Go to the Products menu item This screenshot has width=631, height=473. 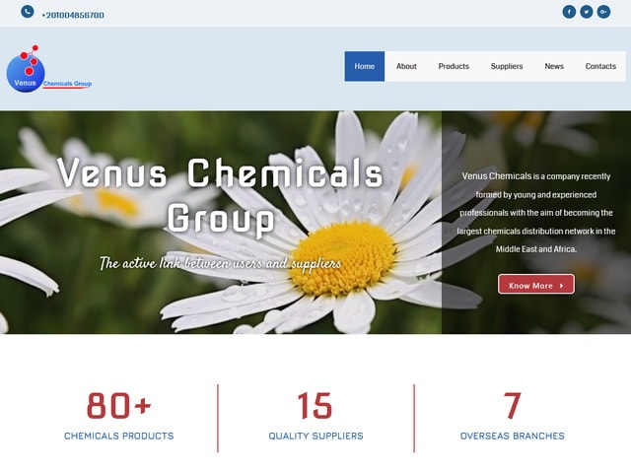tap(454, 66)
